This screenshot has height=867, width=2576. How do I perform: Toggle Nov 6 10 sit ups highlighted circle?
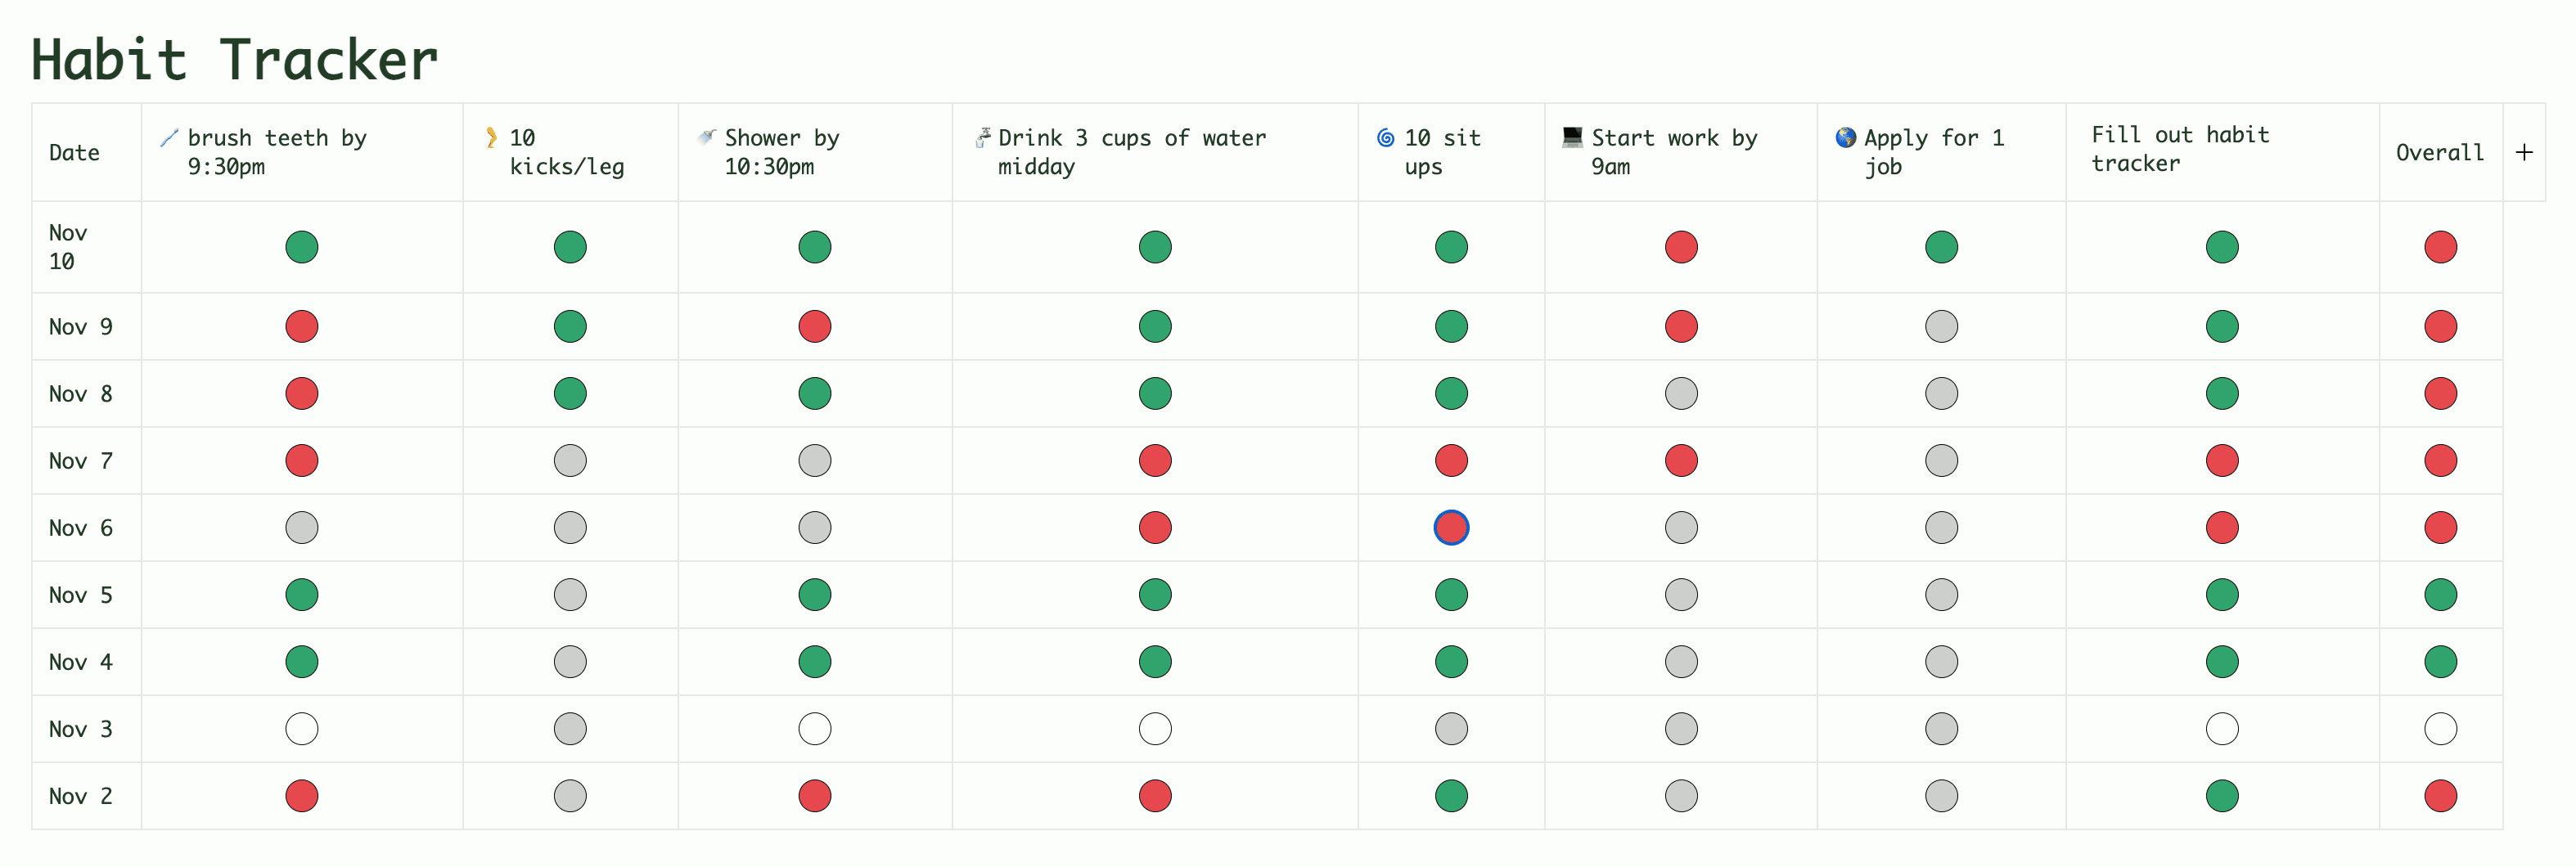point(1450,528)
